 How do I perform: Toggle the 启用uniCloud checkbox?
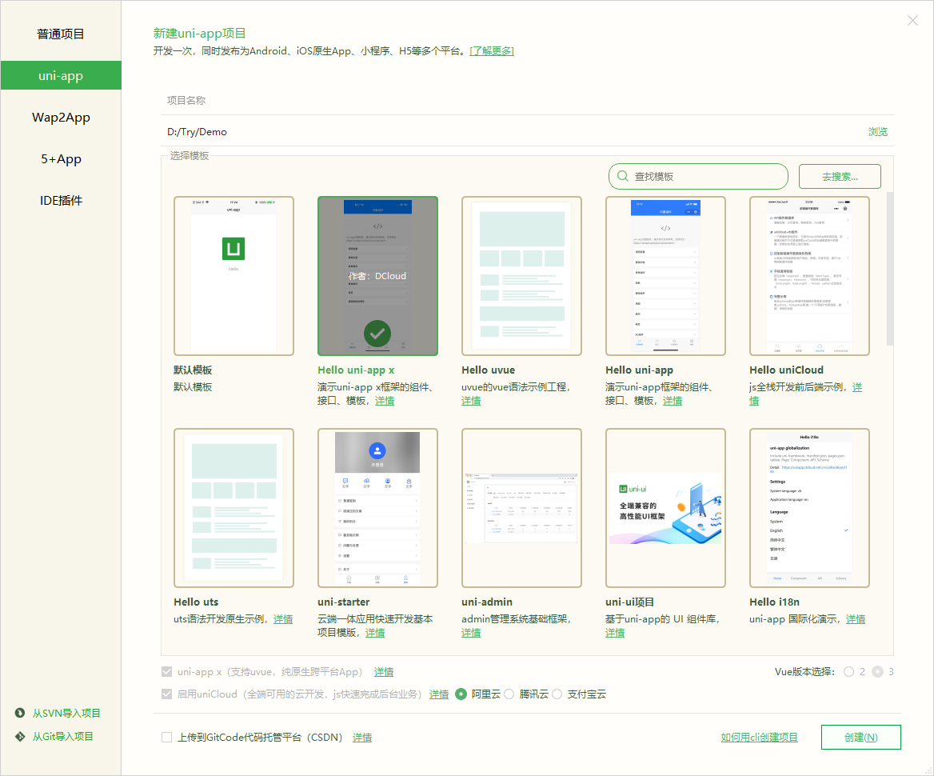pyautogui.click(x=167, y=694)
